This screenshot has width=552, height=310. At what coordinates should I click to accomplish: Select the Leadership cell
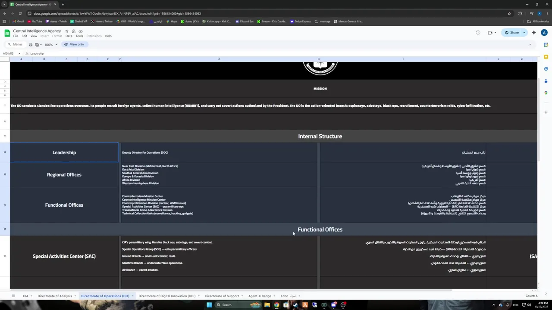pos(64,152)
